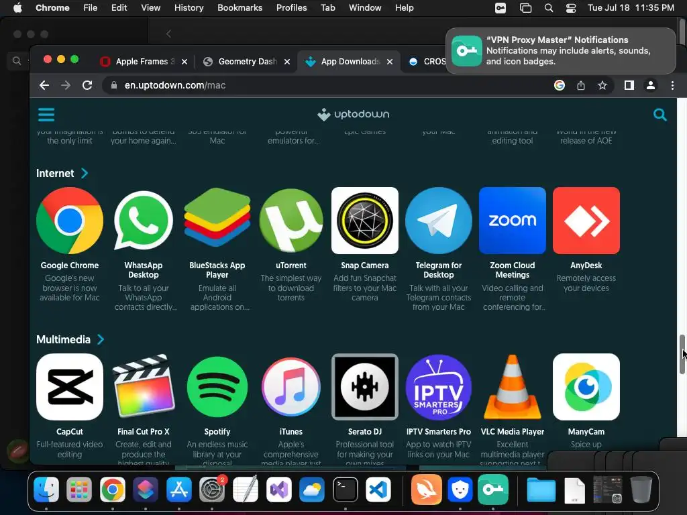Click the 'Full-featured video editing' description

click(70, 449)
